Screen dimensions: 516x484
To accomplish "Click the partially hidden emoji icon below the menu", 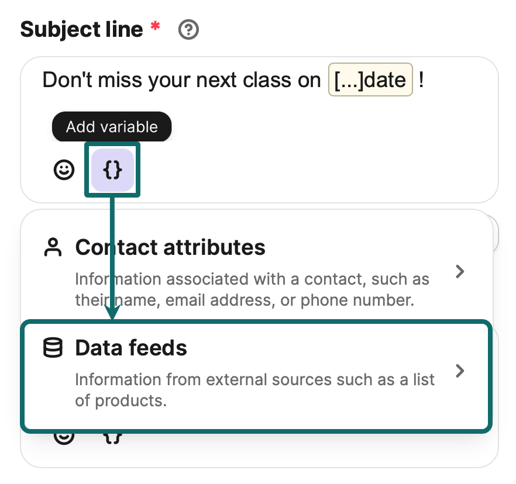I will (x=64, y=437).
